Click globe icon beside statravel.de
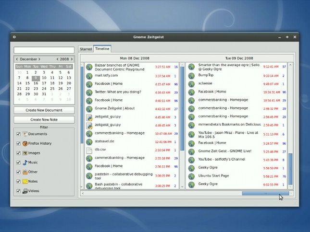 coord(89,142)
